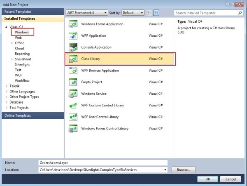Open the Online Templates section

click(33, 115)
